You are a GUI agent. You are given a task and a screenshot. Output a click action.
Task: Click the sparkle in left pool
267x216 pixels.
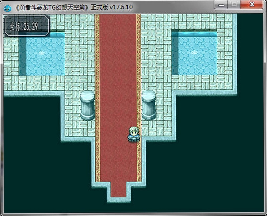(x=40, y=53)
